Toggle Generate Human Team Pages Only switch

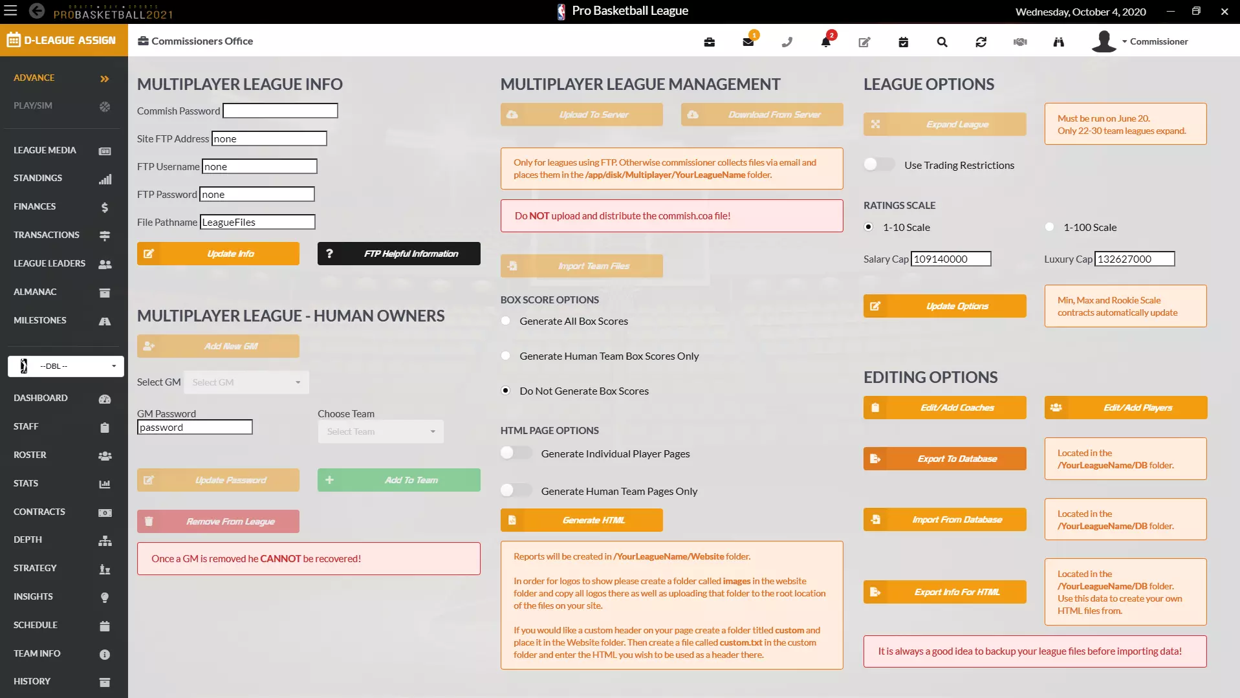pos(516,491)
